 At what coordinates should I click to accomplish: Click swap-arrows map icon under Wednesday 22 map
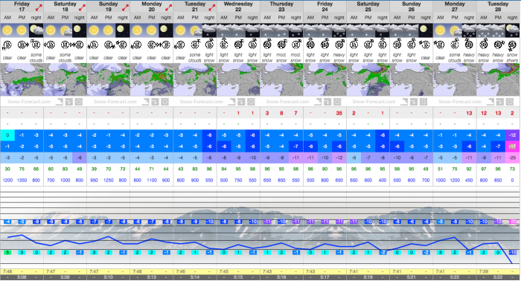click(x=242, y=102)
